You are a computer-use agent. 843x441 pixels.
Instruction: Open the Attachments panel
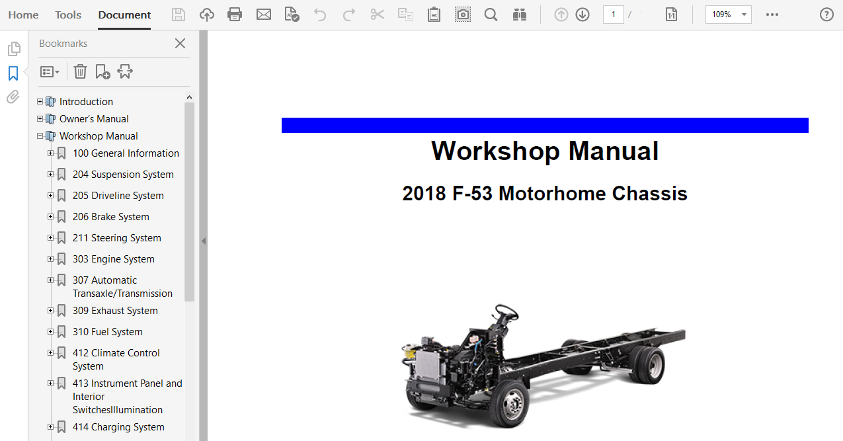click(12, 97)
